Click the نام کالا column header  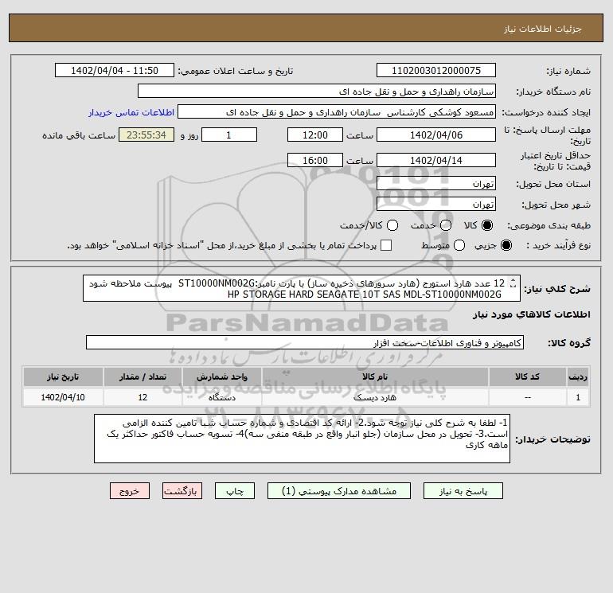(375, 376)
